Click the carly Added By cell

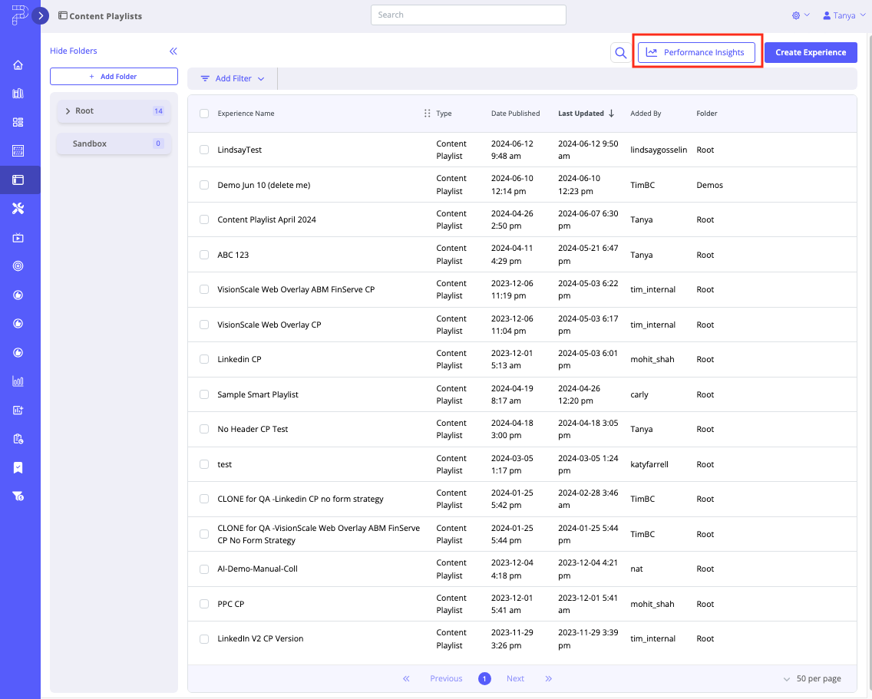coord(639,395)
